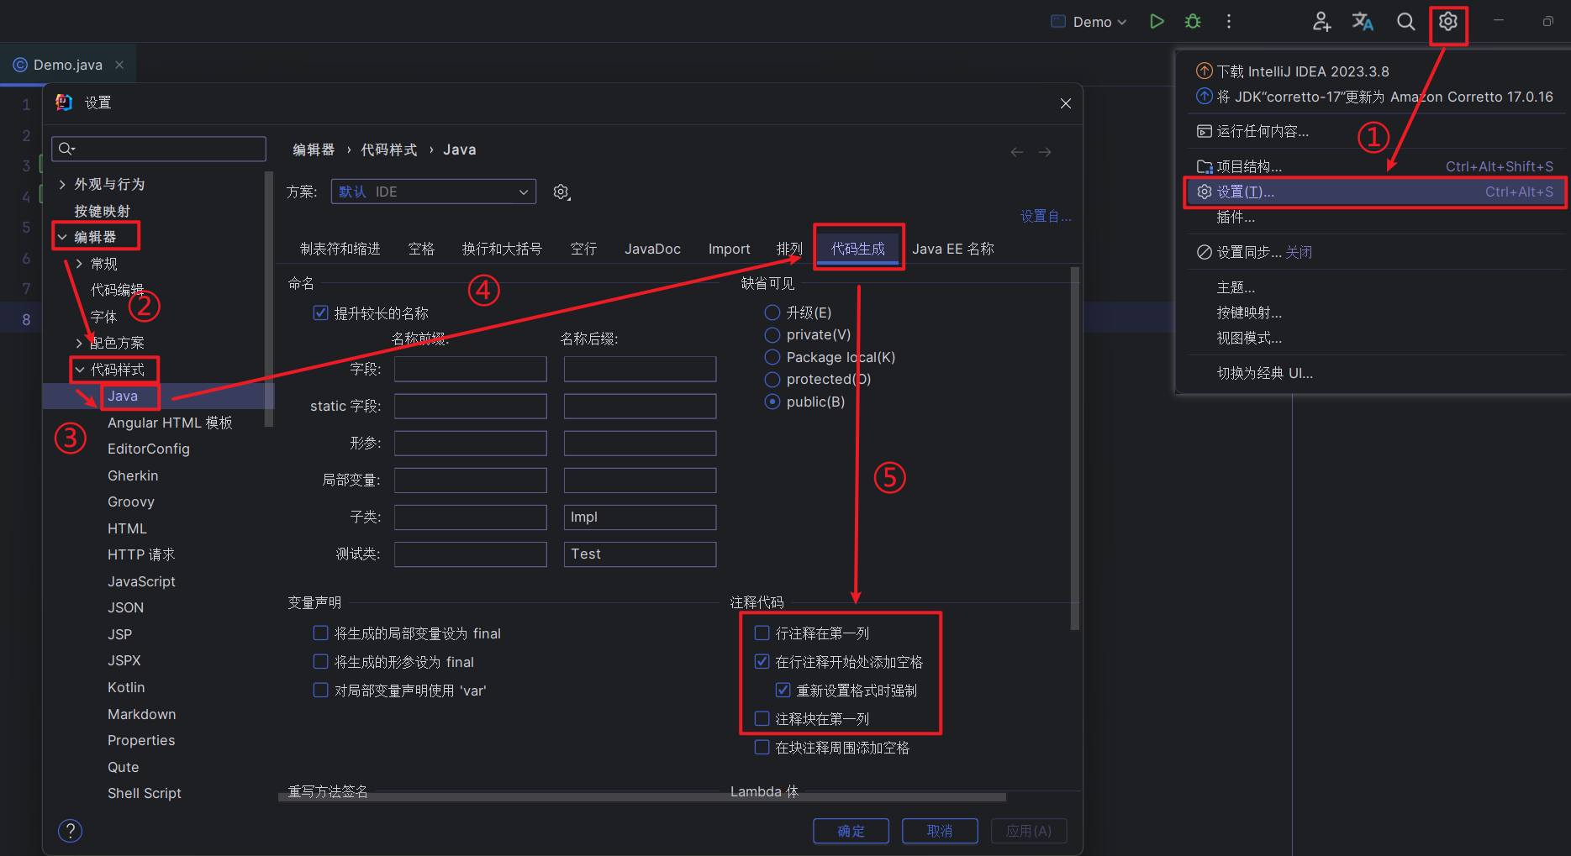1571x856 pixels.
Task: Click the translate icon in toolbar
Action: coord(1363,22)
